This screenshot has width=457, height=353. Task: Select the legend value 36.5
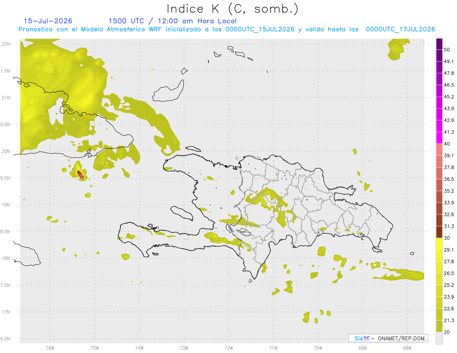pos(449,179)
